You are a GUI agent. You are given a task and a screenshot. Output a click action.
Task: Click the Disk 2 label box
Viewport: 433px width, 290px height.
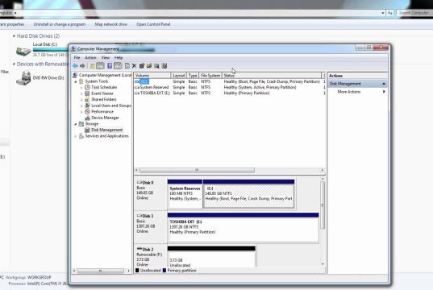click(x=150, y=257)
